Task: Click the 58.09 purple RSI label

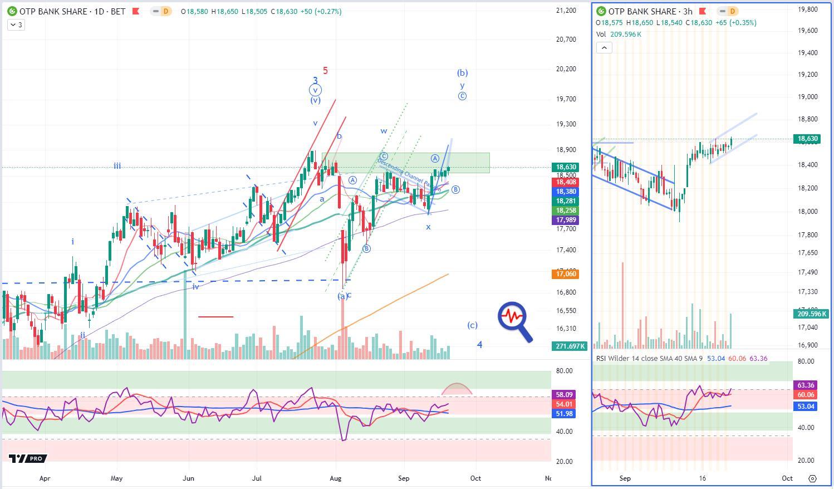Action: (x=565, y=394)
